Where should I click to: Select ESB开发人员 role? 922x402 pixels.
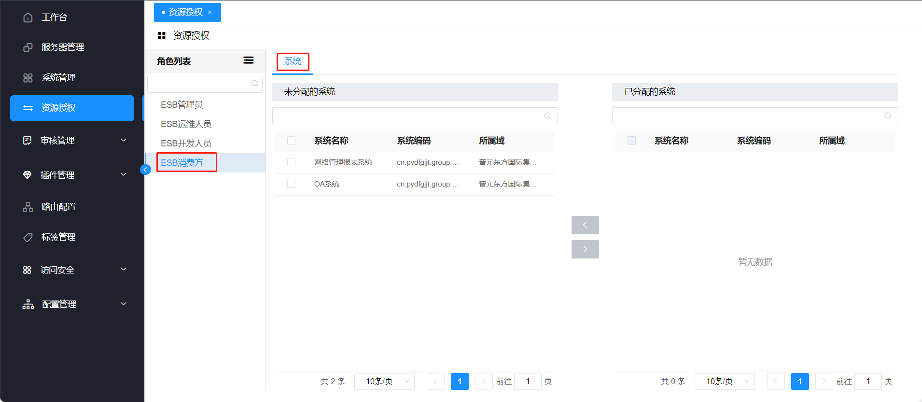[x=186, y=144]
